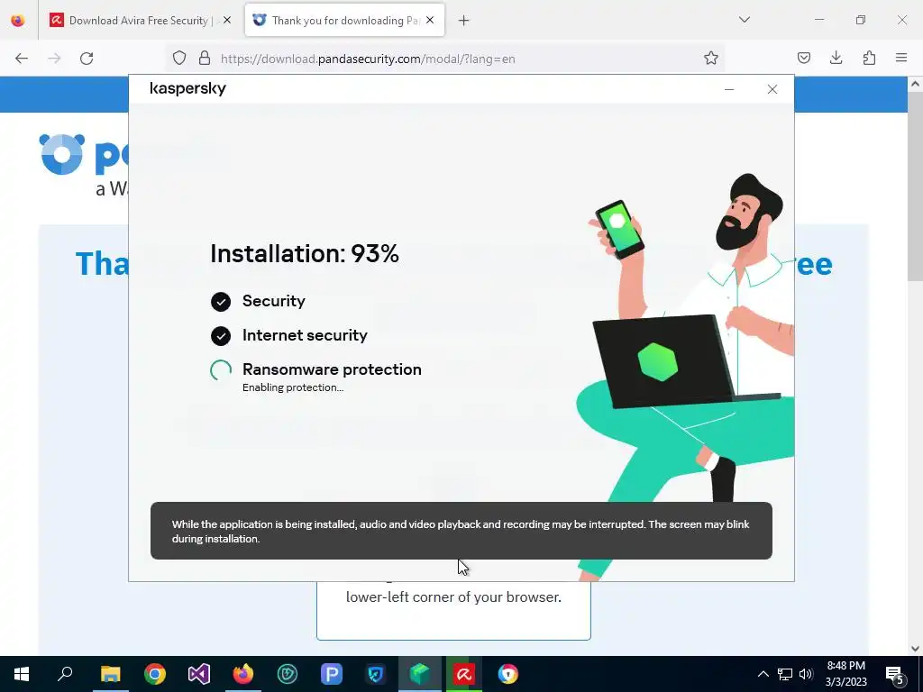This screenshot has height=692, width=923.
Task: Open Visual Studio from the taskbar
Action: click(199, 674)
